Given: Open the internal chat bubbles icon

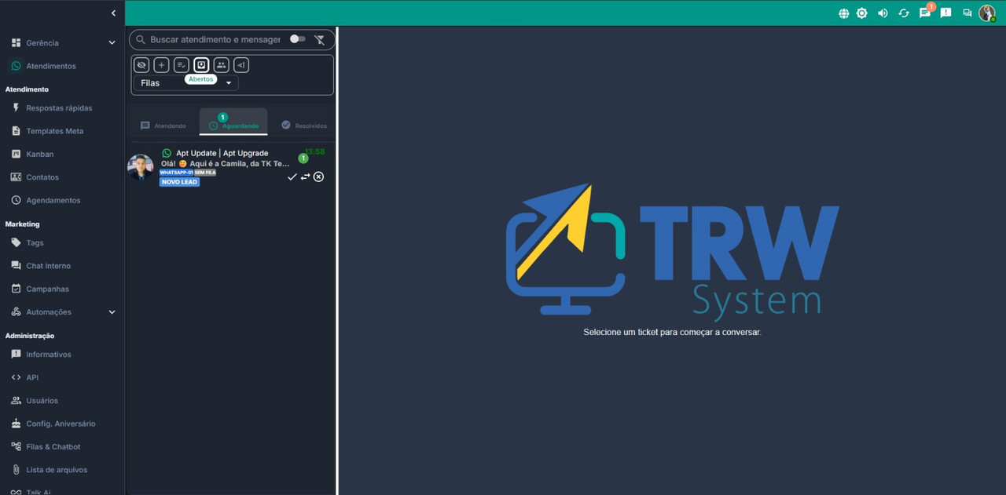Looking at the screenshot, I should [x=967, y=13].
